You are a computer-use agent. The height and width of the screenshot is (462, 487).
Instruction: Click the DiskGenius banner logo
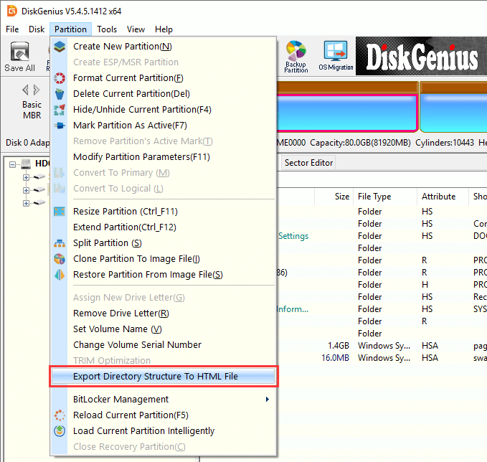pos(422,56)
